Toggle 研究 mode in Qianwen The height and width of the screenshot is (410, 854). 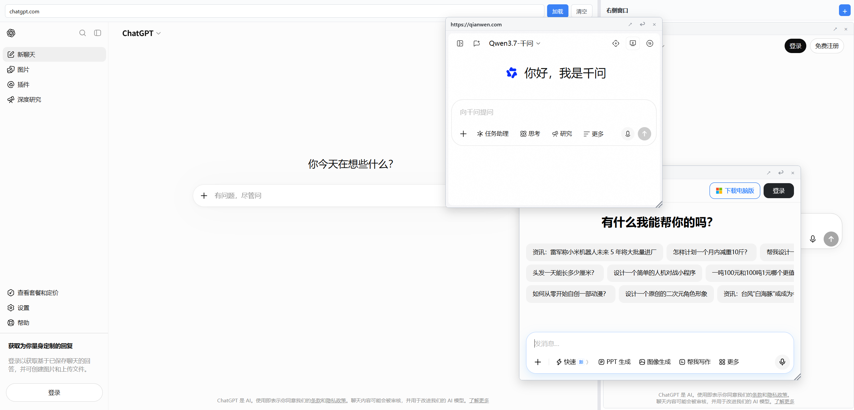pyautogui.click(x=562, y=134)
